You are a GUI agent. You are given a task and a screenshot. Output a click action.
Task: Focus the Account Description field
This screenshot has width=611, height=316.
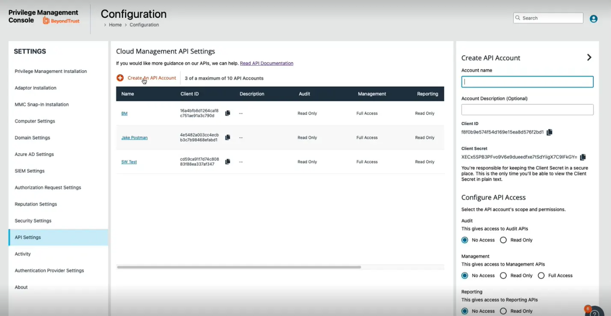point(527,109)
